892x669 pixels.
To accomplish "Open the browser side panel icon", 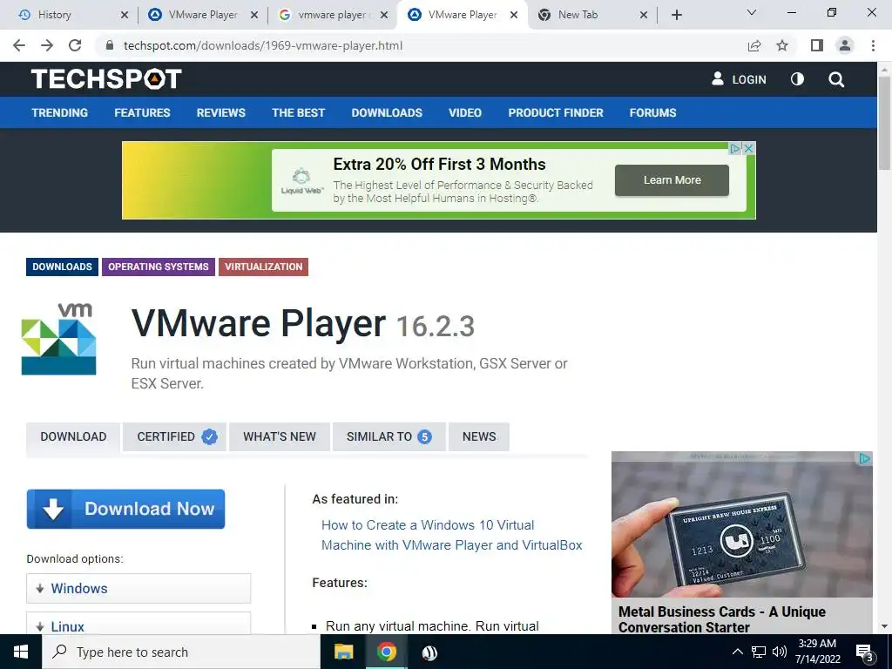I will pyautogui.click(x=817, y=45).
